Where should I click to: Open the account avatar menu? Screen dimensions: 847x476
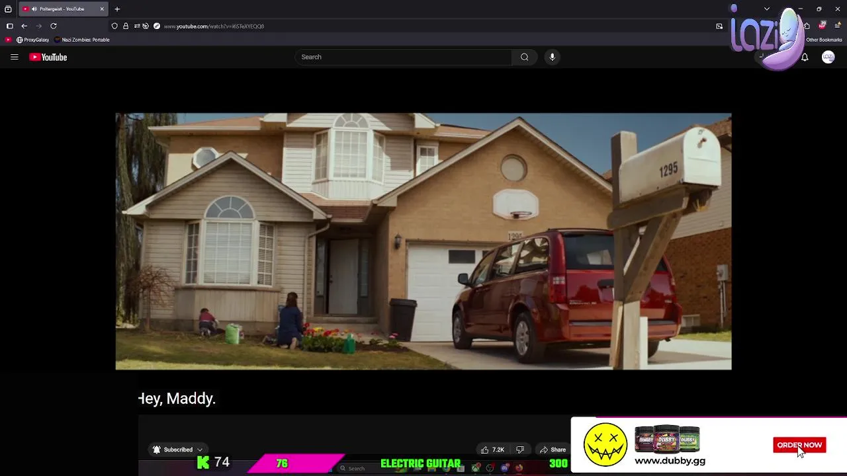pyautogui.click(x=828, y=58)
